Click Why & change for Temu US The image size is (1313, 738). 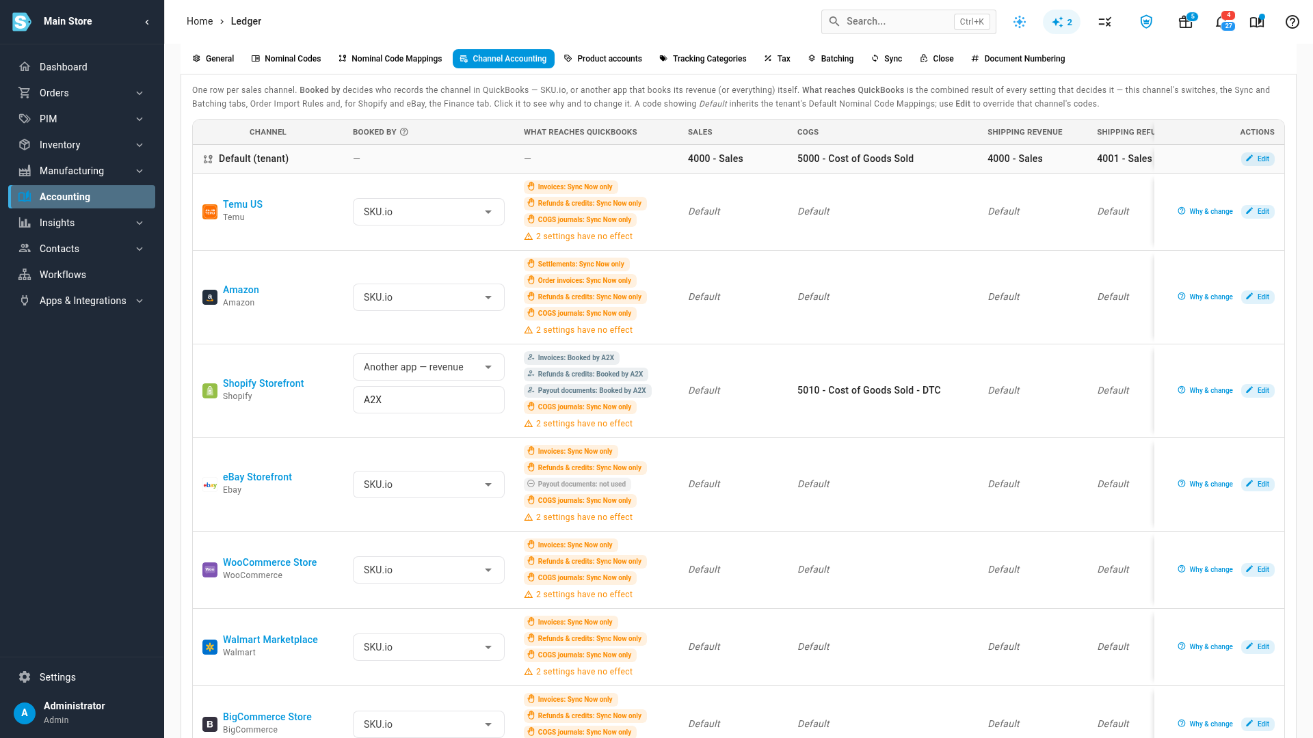(x=1205, y=211)
